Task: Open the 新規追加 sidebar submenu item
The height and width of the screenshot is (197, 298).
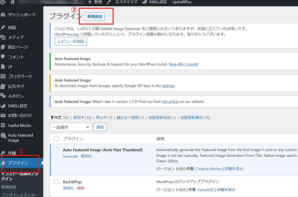Action: [x=9, y=187]
